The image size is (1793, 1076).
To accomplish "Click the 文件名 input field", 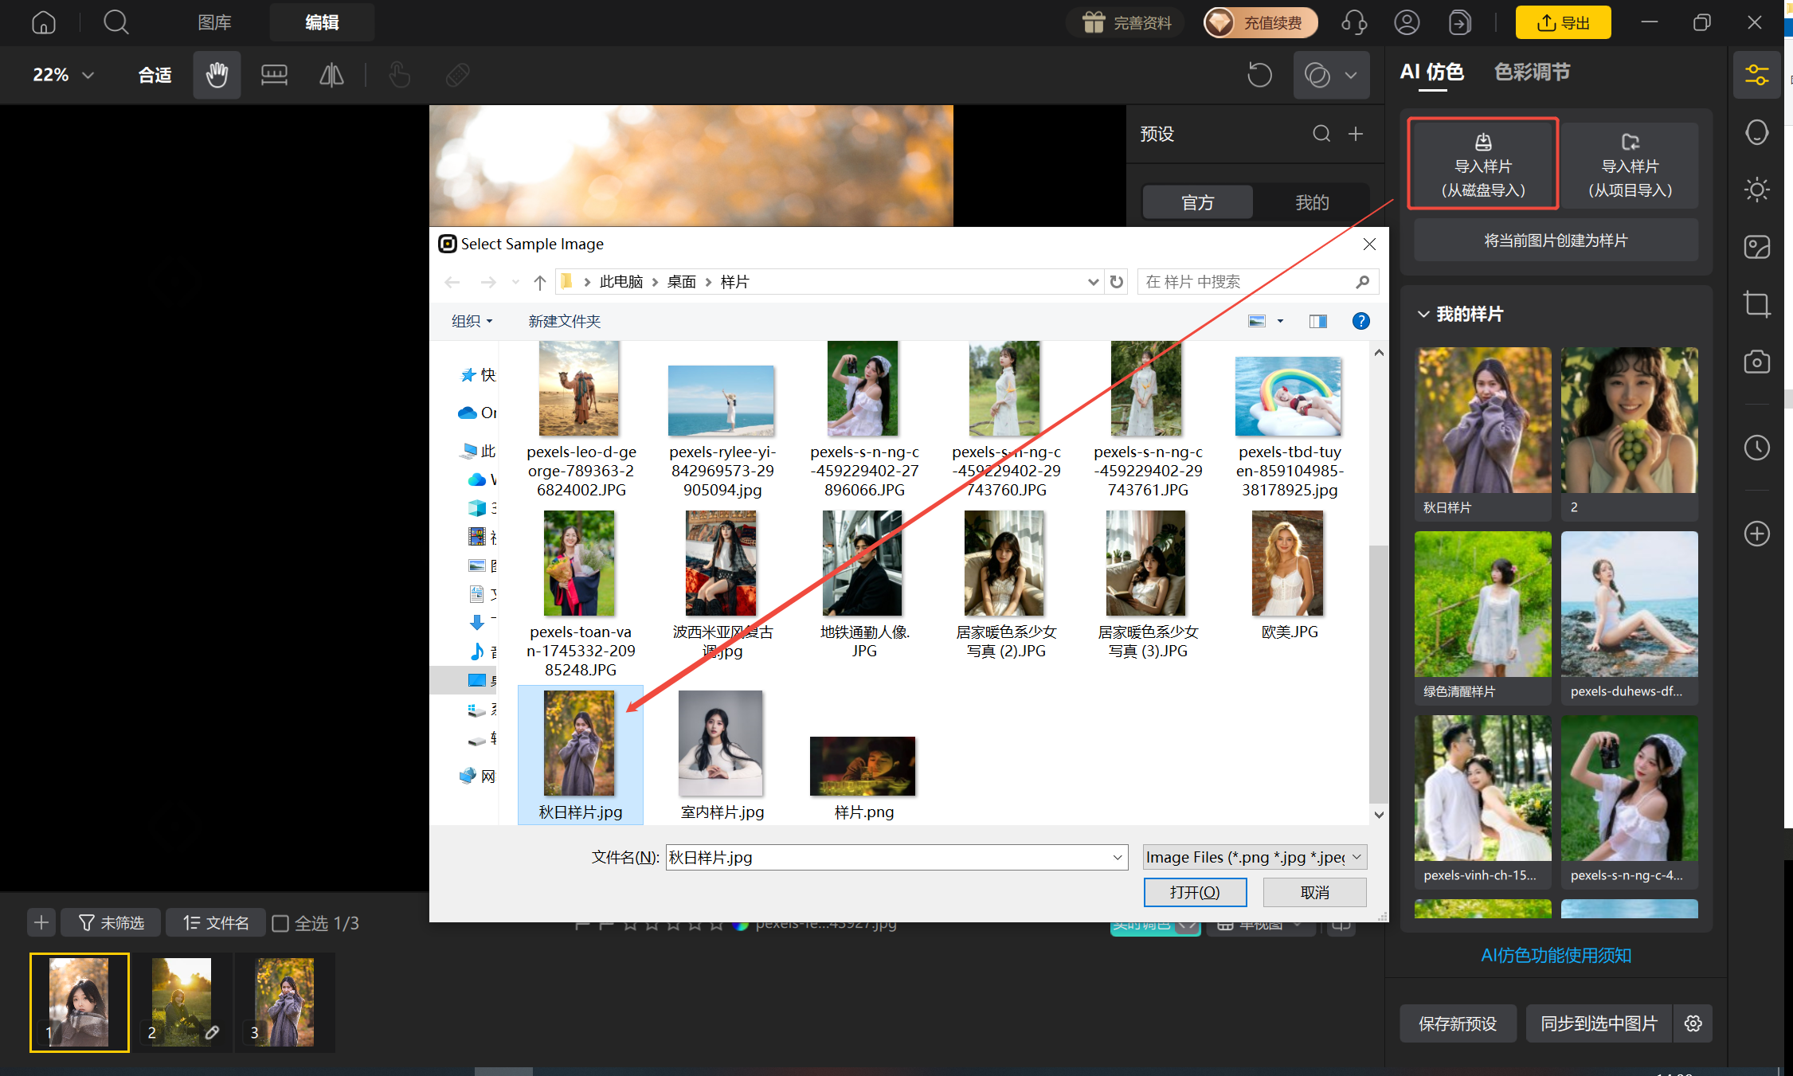I will click(x=897, y=857).
